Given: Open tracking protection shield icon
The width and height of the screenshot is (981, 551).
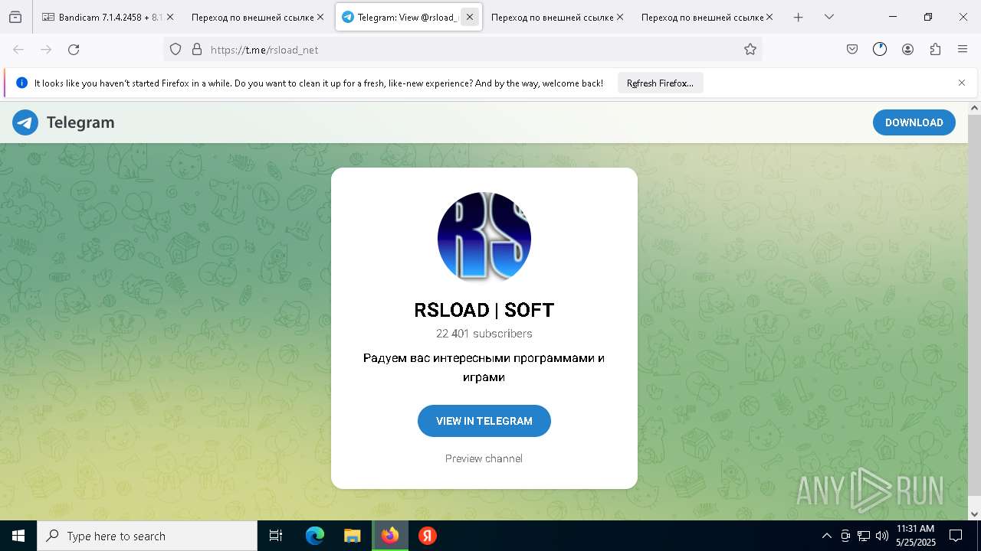Looking at the screenshot, I should [x=176, y=49].
